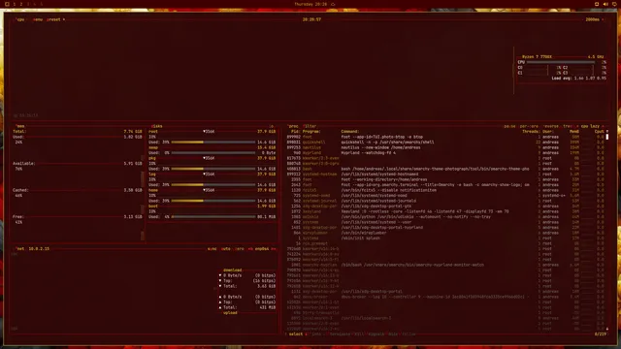Switch to workspace 2 in top bar
This screenshot has width=621, height=349.
click(21, 4)
